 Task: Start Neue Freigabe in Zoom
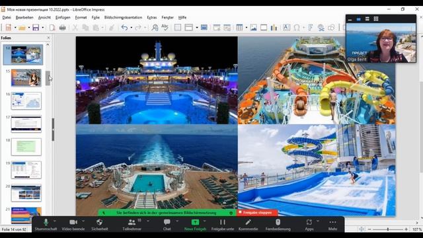coord(195,225)
